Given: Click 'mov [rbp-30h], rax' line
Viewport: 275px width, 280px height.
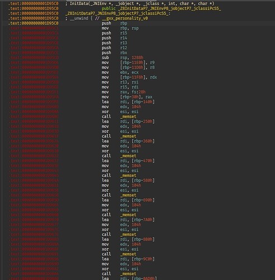Looking at the screenshot, I should pos(127,97).
